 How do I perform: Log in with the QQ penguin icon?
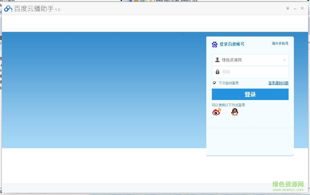pyautogui.click(x=235, y=111)
